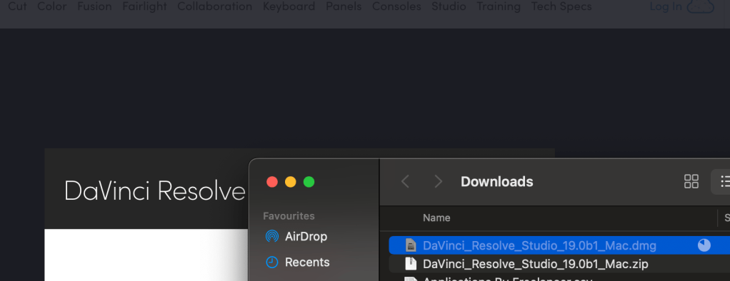Open Keyboard in the website nav bar

pos(289,6)
